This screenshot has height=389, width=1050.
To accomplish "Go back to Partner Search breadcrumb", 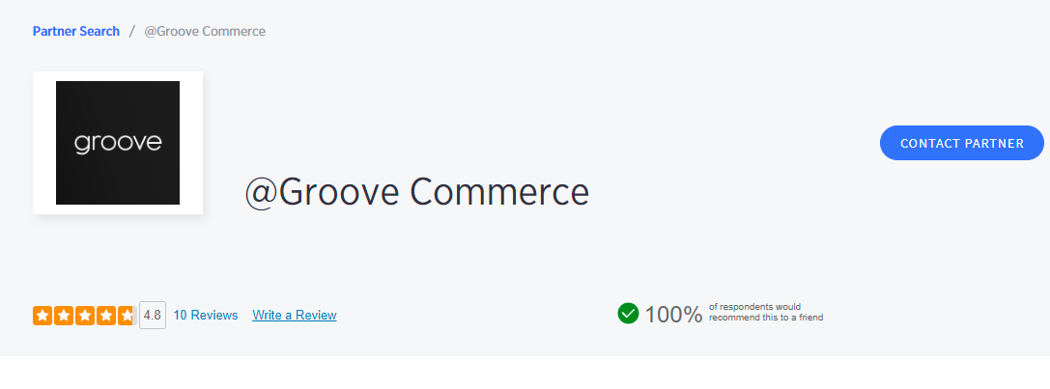I will (76, 31).
